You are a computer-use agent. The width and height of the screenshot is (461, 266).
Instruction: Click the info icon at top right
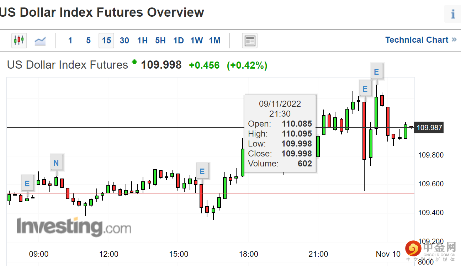click(453, 14)
